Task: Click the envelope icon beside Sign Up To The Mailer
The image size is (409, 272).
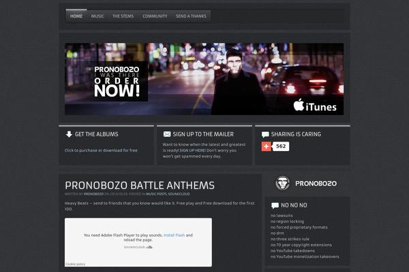Action: coord(167,134)
